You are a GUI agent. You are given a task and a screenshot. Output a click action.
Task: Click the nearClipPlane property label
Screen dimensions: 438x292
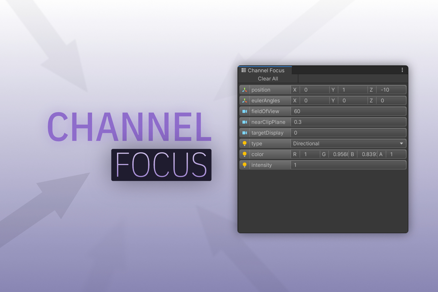pyautogui.click(x=268, y=122)
